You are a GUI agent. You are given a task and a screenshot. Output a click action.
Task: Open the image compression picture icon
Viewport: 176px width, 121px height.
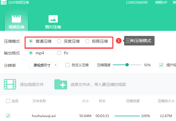pos(53,19)
